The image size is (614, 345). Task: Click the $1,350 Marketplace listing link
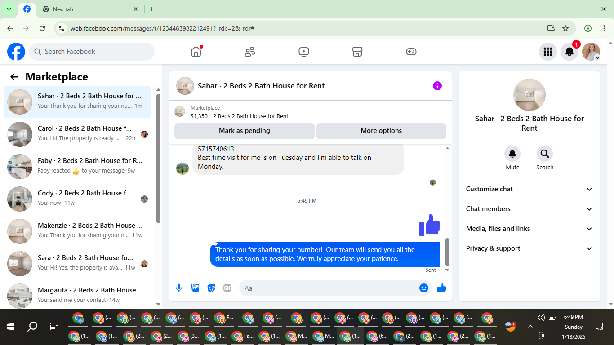pyautogui.click(x=240, y=116)
